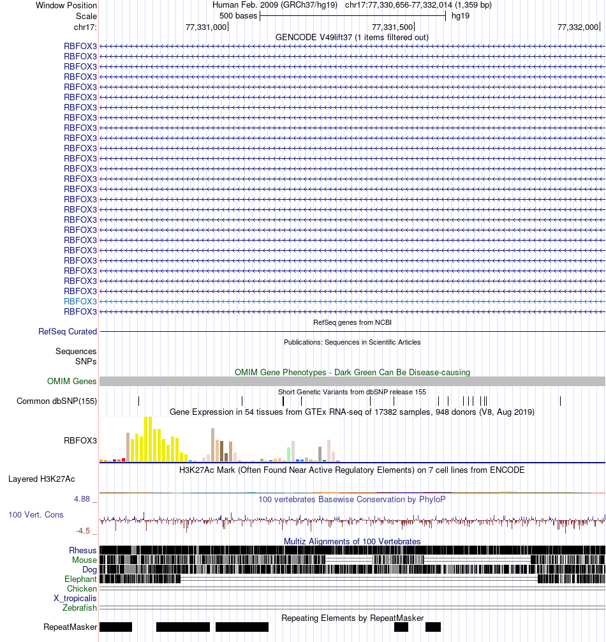This screenshot has height=642, width=606.
Task: Open the OMIM Gene Phenotypes track title
Action: coord(352,372)
